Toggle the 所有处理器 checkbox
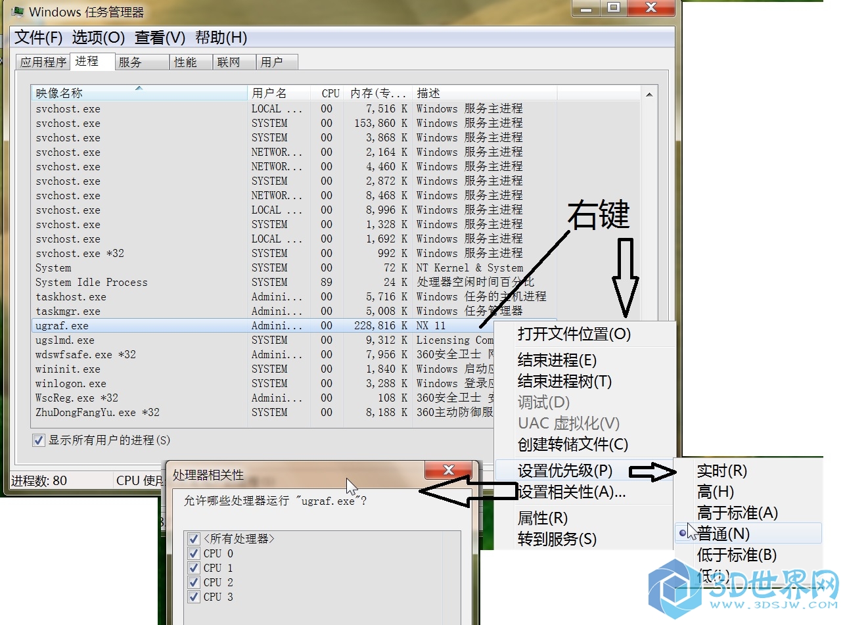Screen dimensions: 845x625 194,539
